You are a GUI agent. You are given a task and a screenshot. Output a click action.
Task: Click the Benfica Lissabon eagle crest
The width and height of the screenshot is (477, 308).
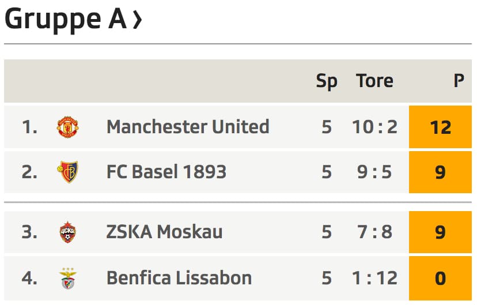tap(68, 278)
